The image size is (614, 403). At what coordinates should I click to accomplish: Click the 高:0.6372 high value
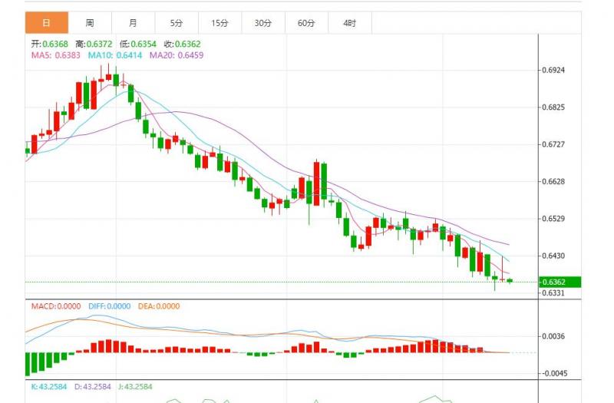click(x=94, y=44)
